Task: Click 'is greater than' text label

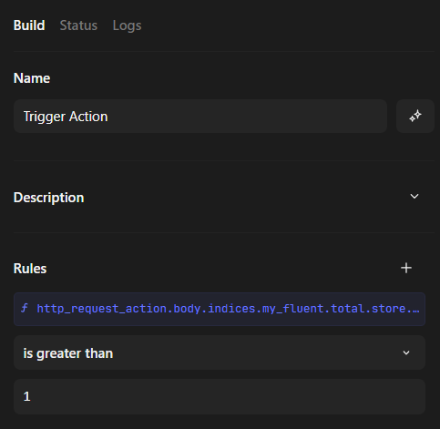Action: [x=68, y=353]
